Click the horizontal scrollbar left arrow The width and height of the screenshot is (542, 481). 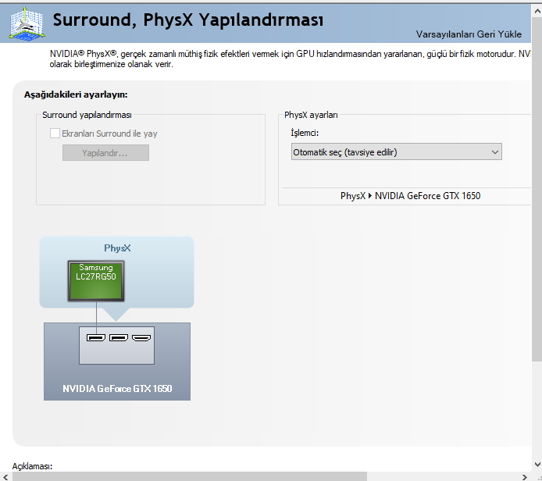[6, 477]
